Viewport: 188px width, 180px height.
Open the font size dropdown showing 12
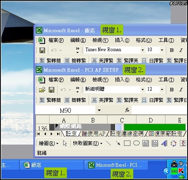(162, 89)
